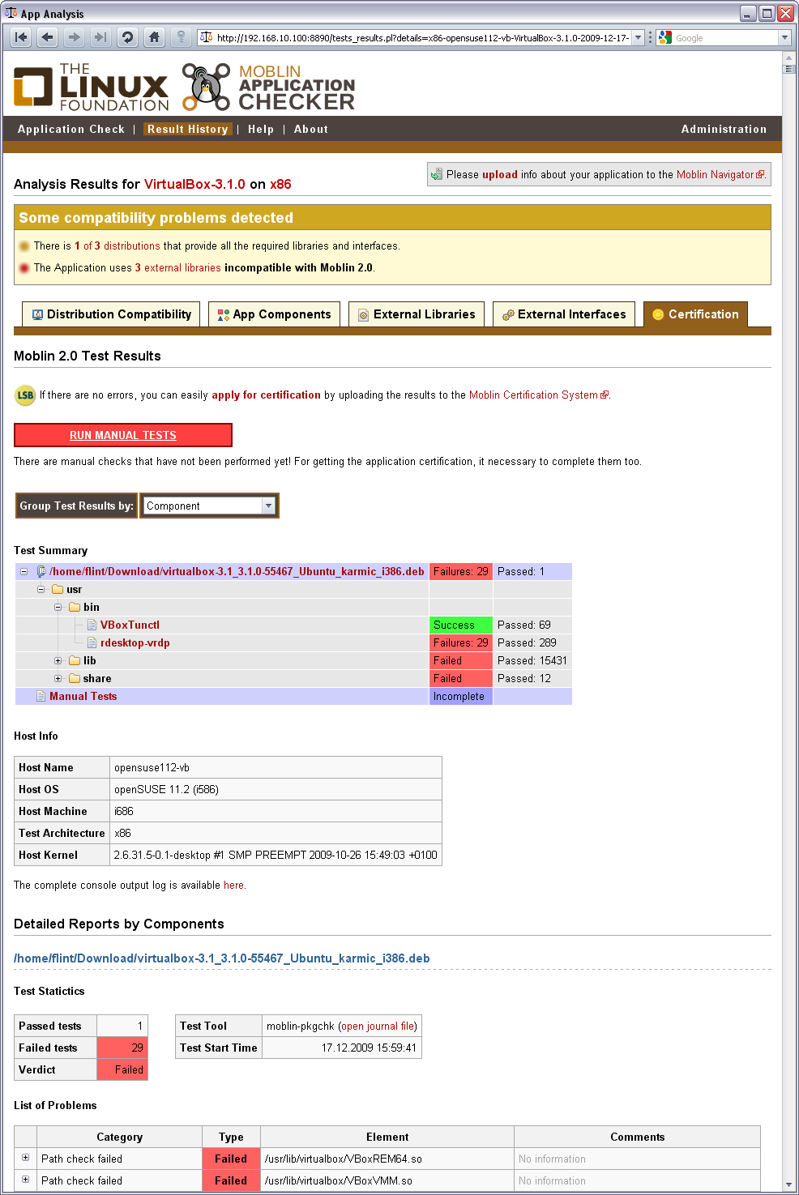Click the Moblin Application Checker penguin logo
Image resolution: width=799 pixels, height=1195 pixels.
(x=206, y=86)
